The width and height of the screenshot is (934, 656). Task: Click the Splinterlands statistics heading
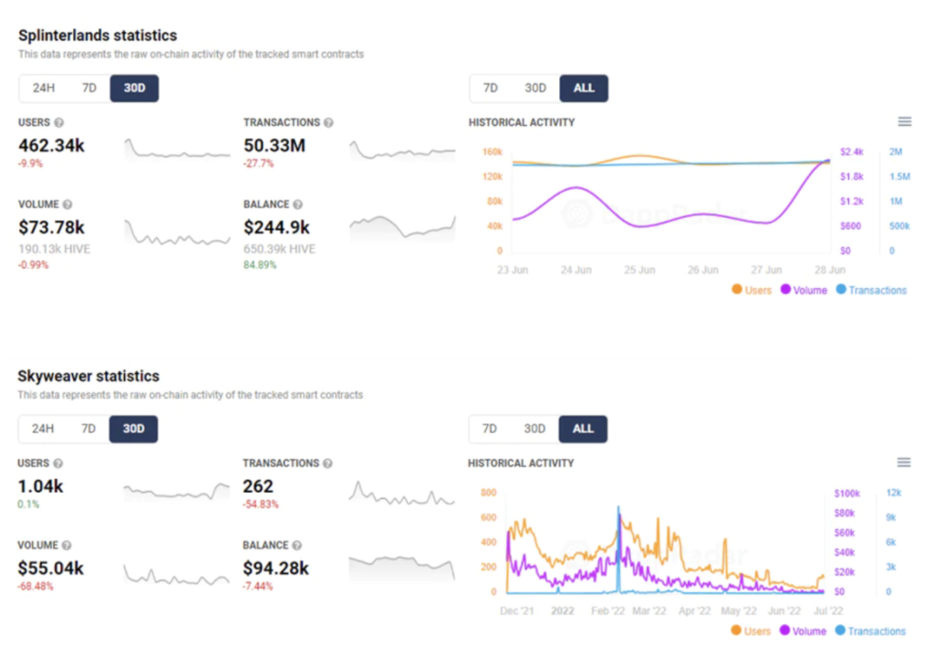click(x=98, y=36)
